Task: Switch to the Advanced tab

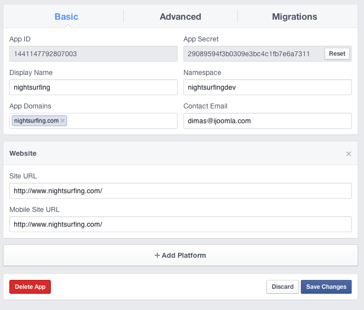Action: [181, 17]
